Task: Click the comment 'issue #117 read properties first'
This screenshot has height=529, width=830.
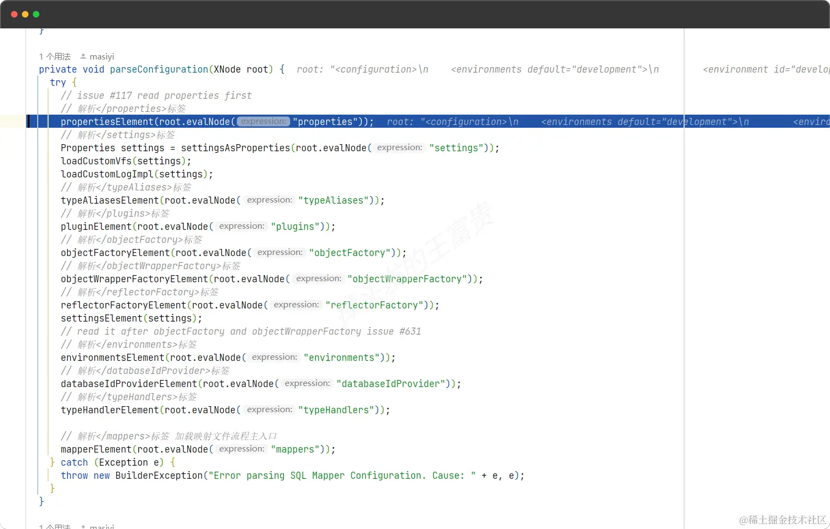Action: click(x=156, y=96)
